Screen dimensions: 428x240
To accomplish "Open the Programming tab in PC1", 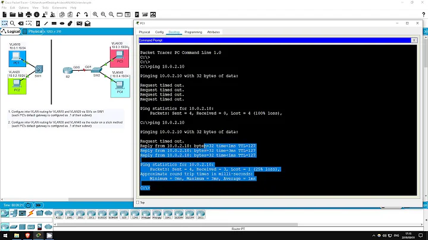I will (193, 32).
